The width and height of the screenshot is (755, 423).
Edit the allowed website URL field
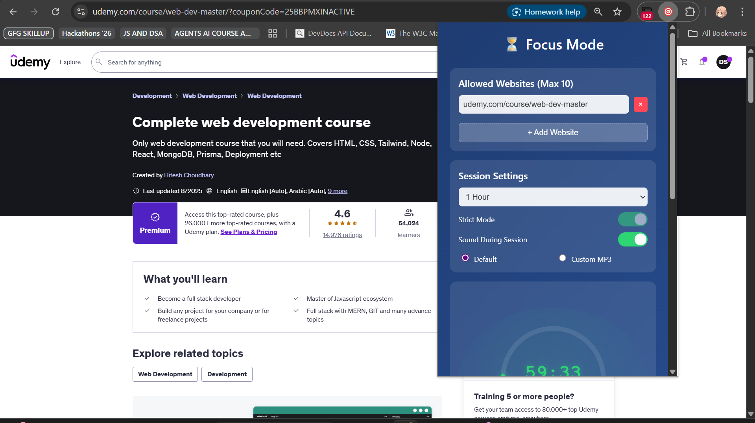pyautogui.click(x=544, y=104)
